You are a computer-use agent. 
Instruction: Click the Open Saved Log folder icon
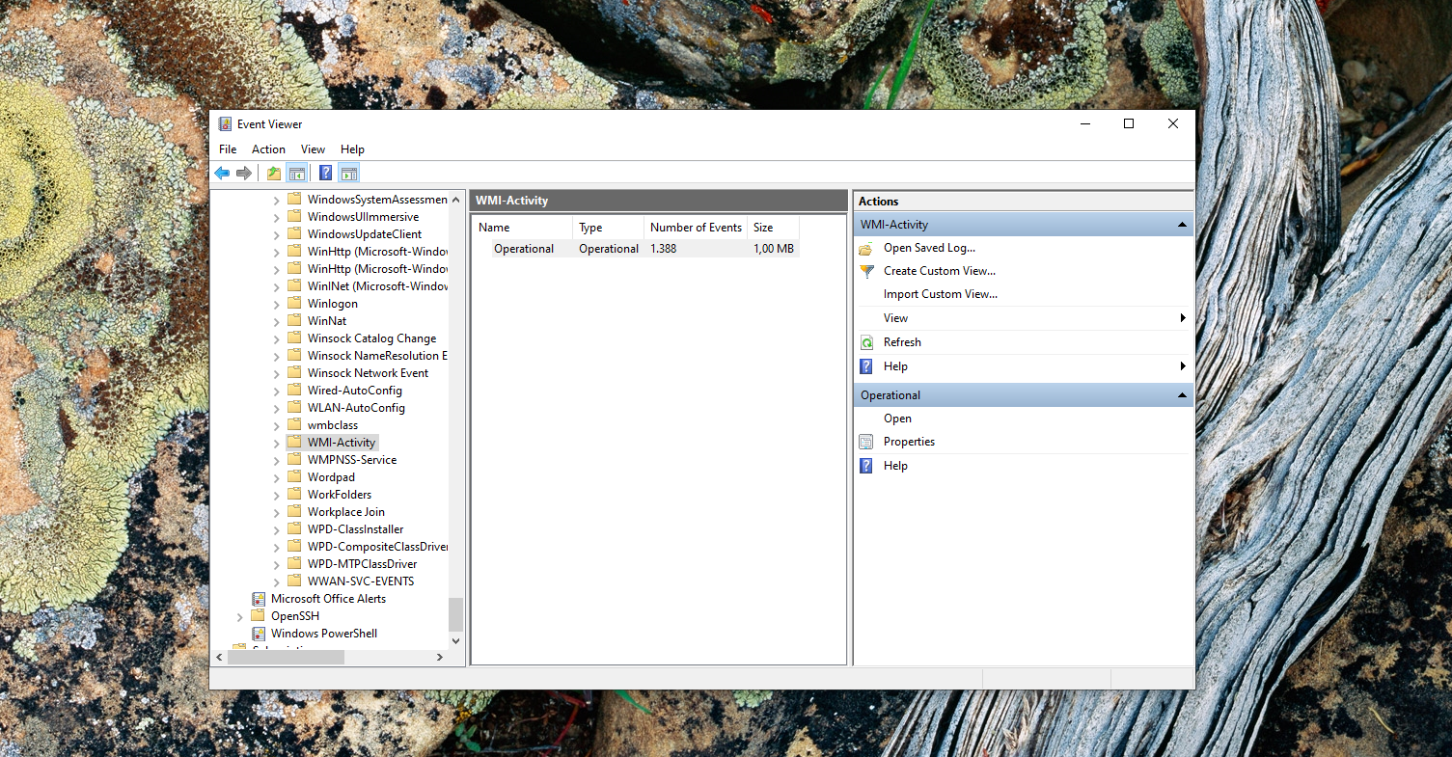pos(866,248)
